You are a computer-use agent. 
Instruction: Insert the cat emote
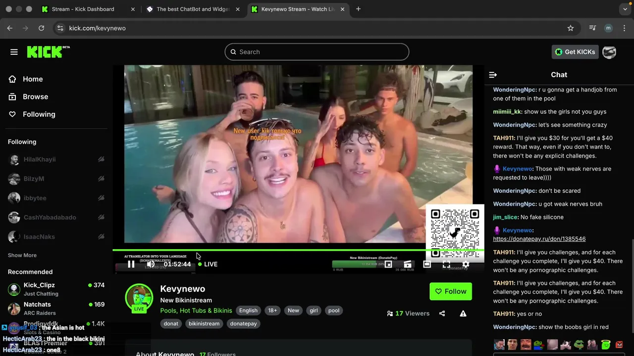coord(566,344)
